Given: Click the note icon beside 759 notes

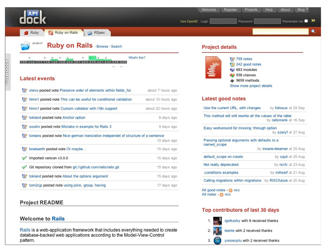Looking at the screenshot, I should click(232, 59).
